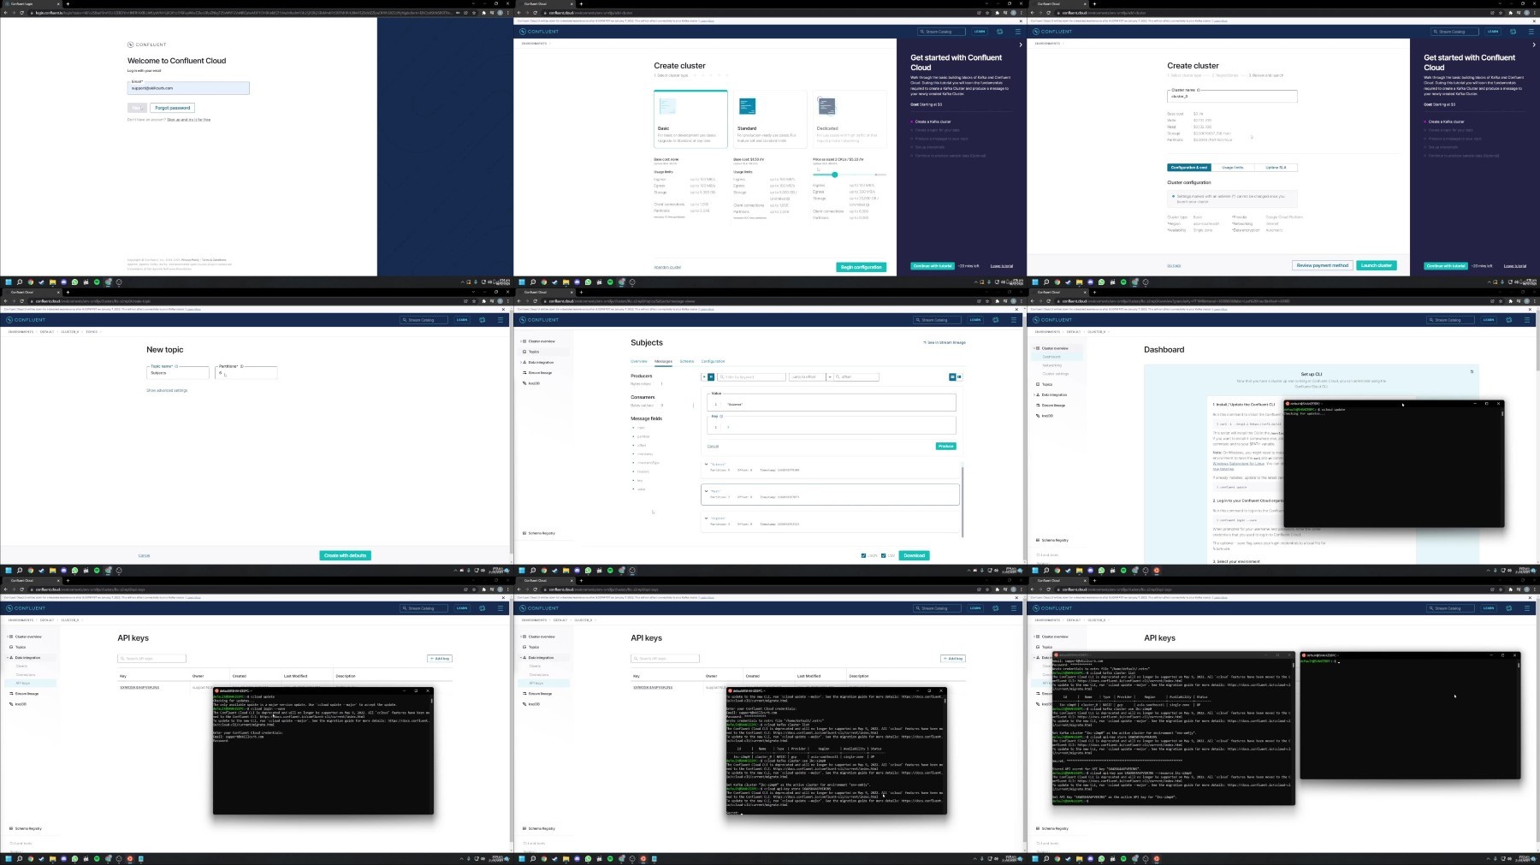Click the Launch cluster button
This screenshot has height=865, width=1540.
pos(1377,265)
